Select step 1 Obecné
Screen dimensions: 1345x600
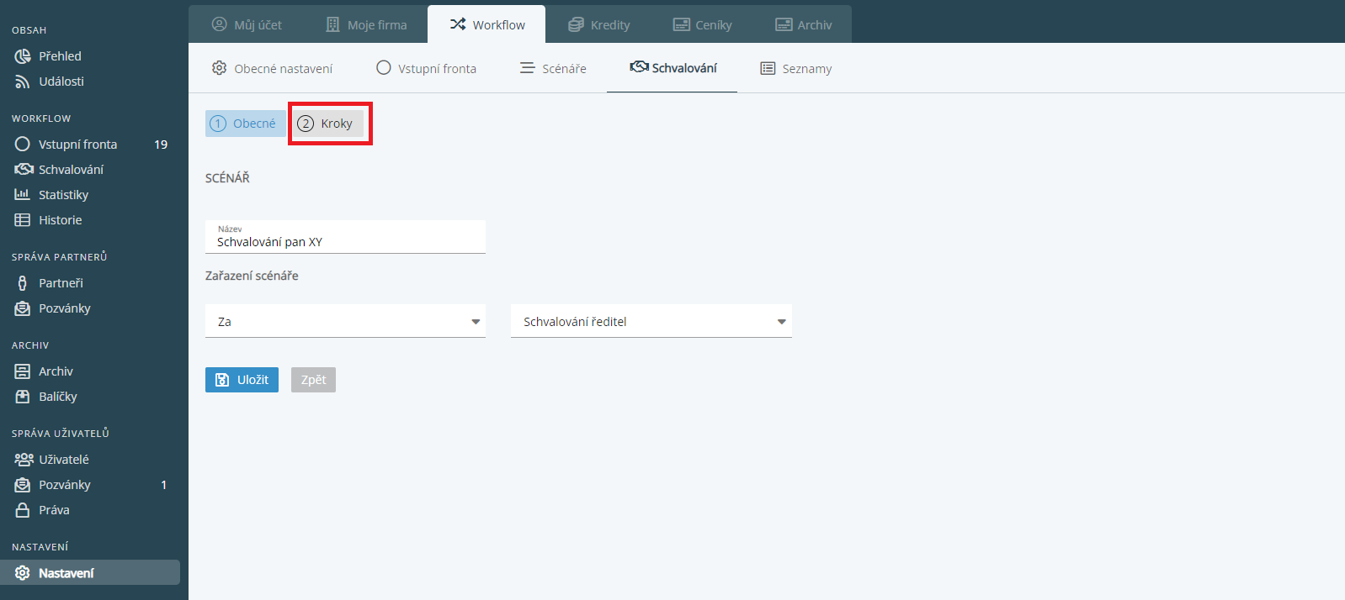click(243, 124)
